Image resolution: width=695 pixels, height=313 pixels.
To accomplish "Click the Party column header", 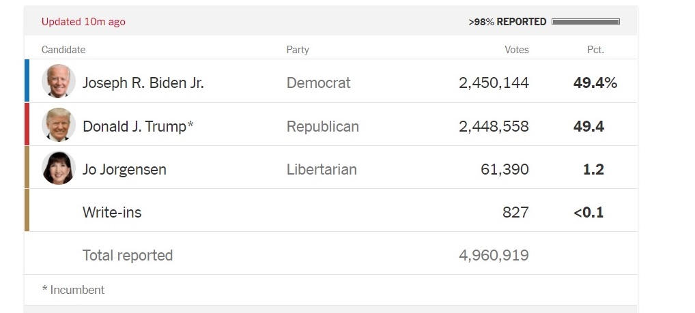I will 298,50.
